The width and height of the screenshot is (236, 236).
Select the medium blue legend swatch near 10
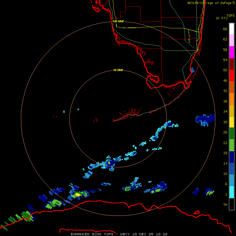point(232,169)
